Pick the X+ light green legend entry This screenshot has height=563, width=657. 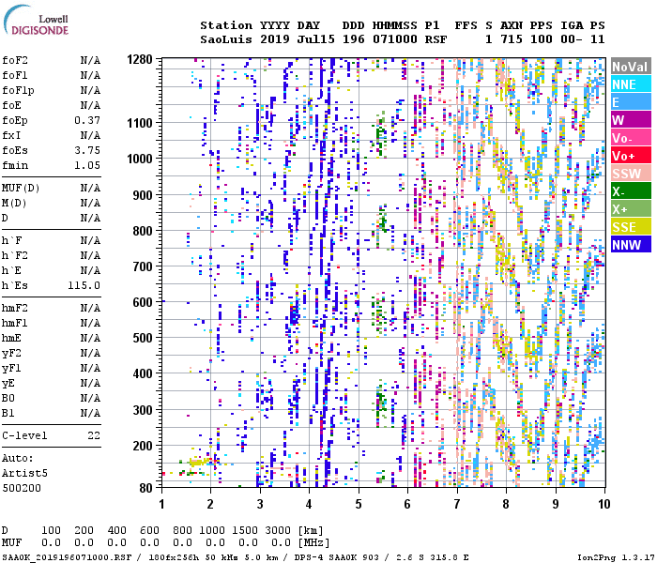tap(630, 209)
